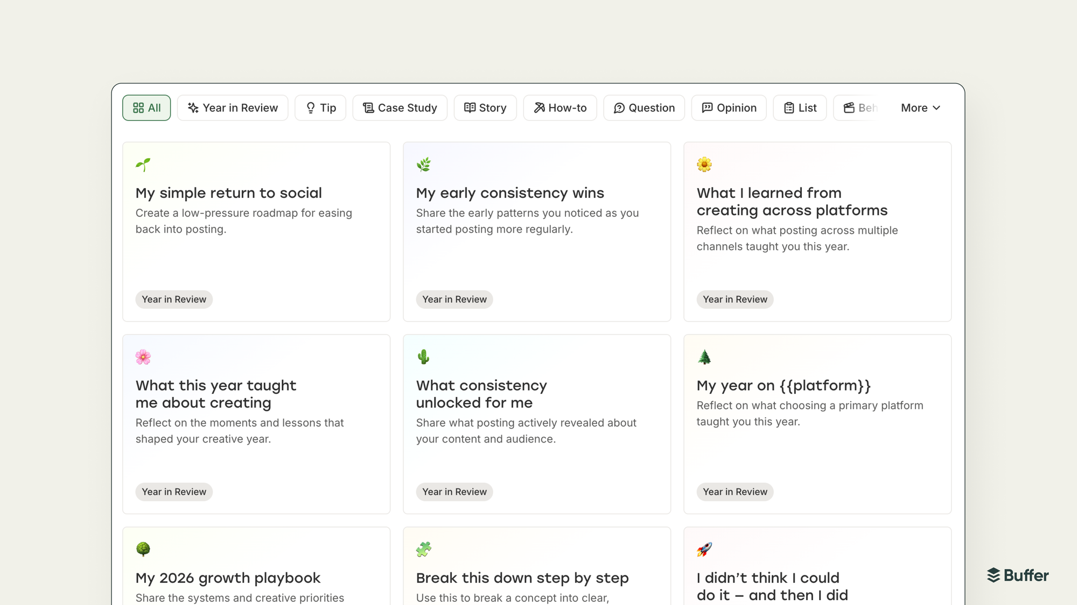Click the sunflower emoji on cross-platform card
The image size is (1077, 605).
(704, 165)
